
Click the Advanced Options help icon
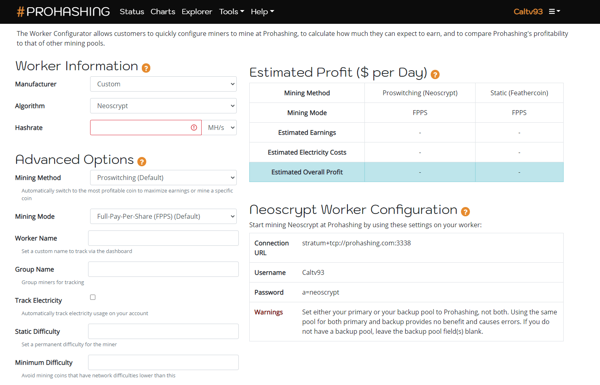[142, 161]
